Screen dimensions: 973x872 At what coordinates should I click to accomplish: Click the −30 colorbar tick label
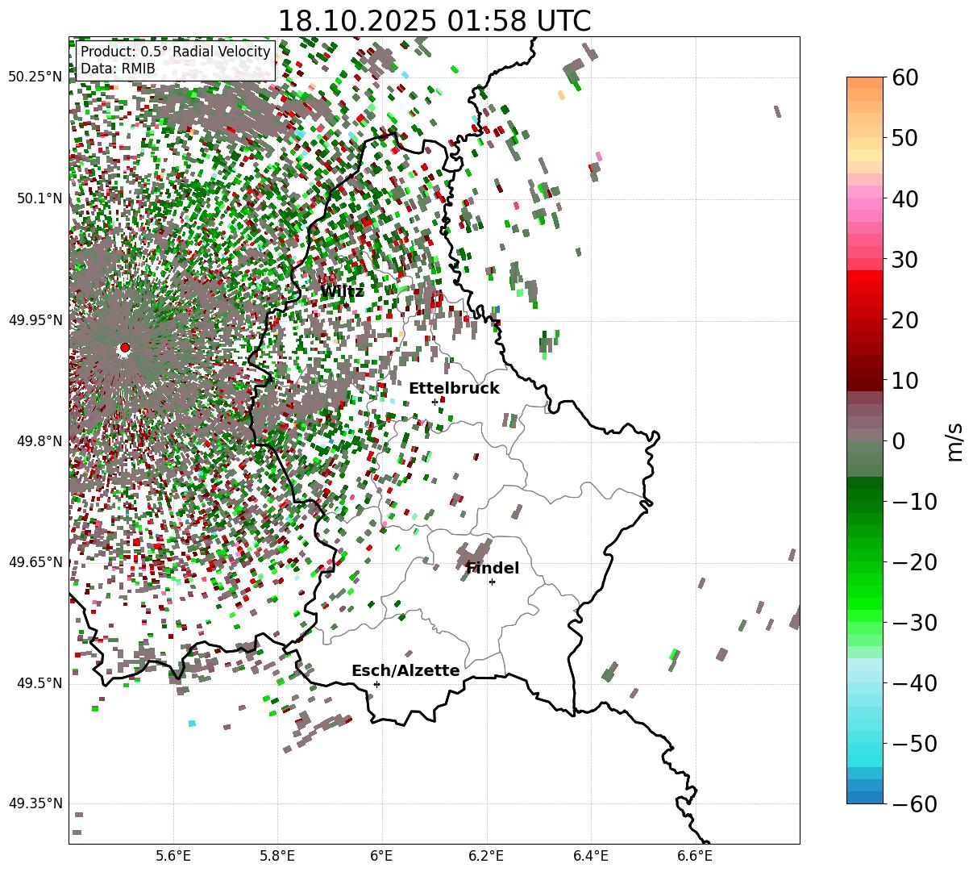coord(914,623)
